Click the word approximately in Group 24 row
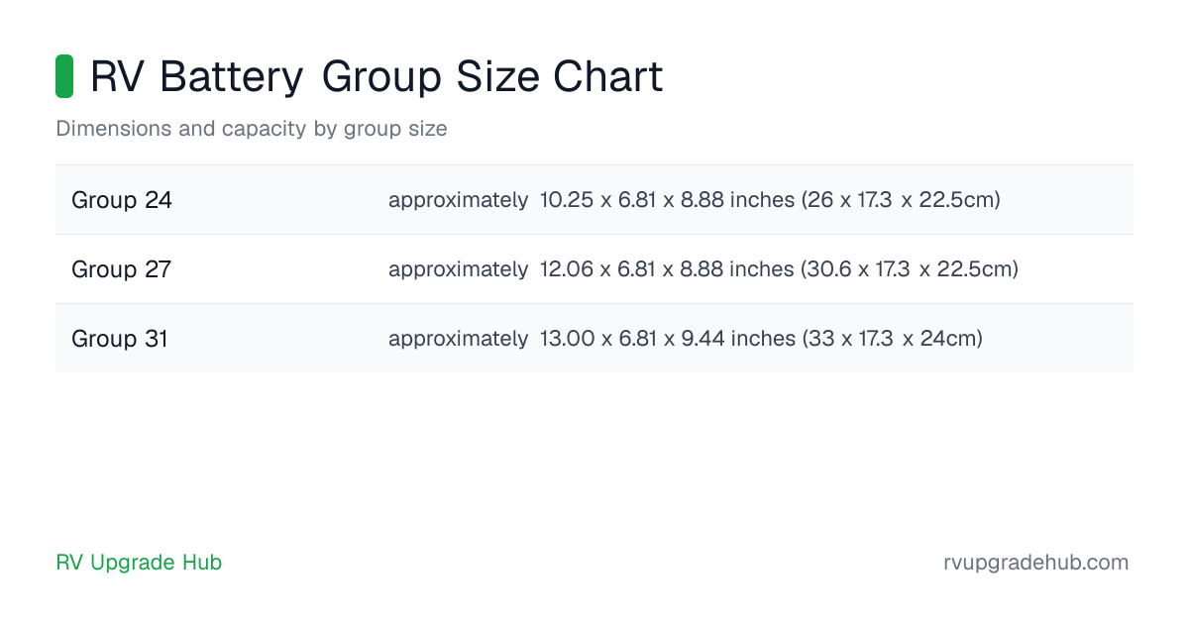Screen dimensions: 1189x624 click(458, 200)
